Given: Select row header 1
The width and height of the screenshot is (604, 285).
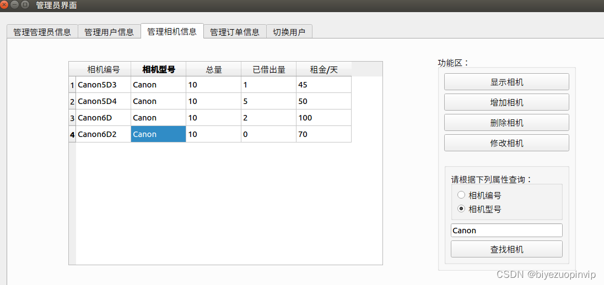Looking at the screenshot, I should (72, 85).
